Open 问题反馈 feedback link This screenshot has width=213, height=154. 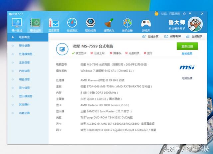[174, 14]
